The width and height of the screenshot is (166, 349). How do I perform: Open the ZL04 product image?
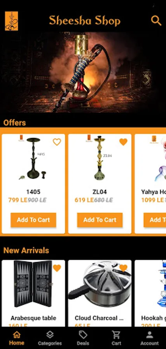[x=100, y=158]
